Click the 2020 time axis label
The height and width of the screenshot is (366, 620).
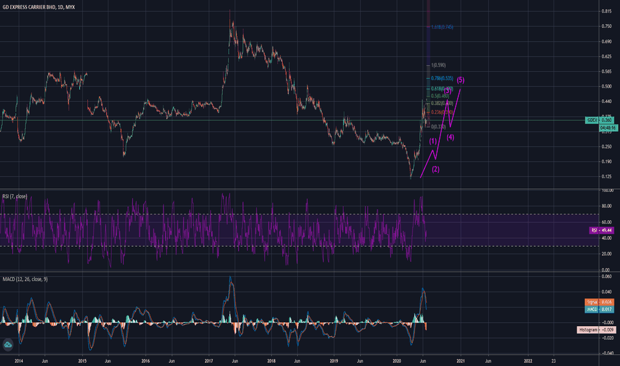pyautogui.click(x=397, y=361)
